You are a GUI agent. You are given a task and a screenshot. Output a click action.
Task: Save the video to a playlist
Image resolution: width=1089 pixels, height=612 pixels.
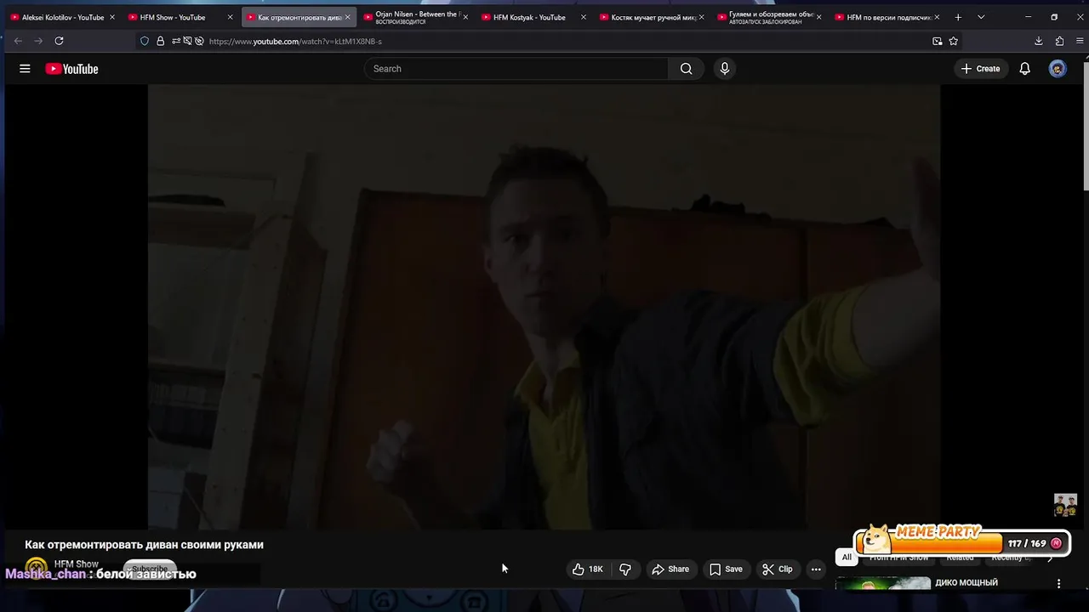[x=726, y=569]
